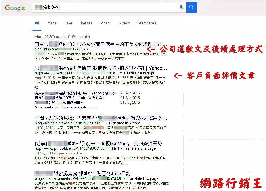Click Translate this page for Yahoo result
Image resolution: width=266 pixels, height=191 pixels.
click(139, 73)
